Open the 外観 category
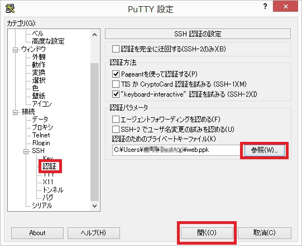The width and height of the screenshot is (302, 248). click(x=39, y=57)
